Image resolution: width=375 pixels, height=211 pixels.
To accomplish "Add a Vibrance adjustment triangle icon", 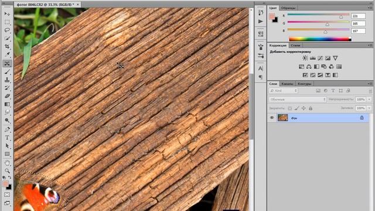I will point(335,58).
